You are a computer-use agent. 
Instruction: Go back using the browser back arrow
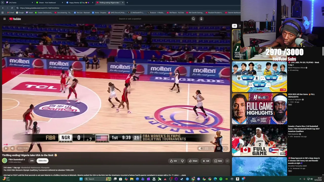[3, 8]
